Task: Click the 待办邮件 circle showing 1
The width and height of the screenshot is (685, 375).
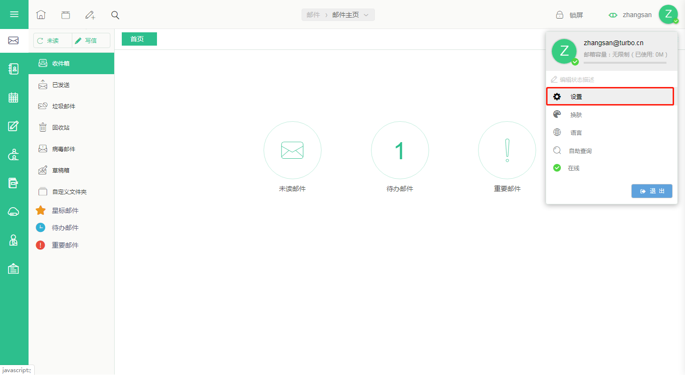Action: [400, 150]
